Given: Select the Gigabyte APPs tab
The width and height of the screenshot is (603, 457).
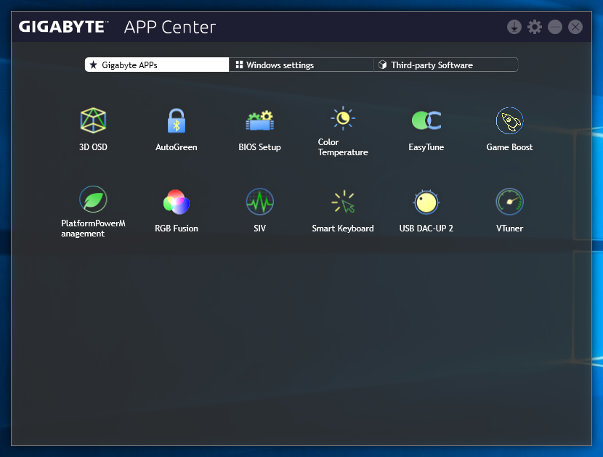Looking at the screenshot, I should tap(157, 65).
